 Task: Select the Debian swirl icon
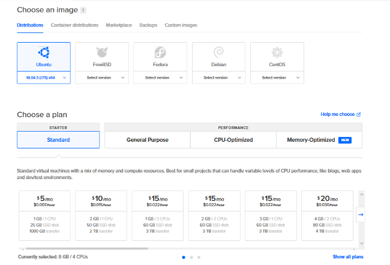[218, 52]
